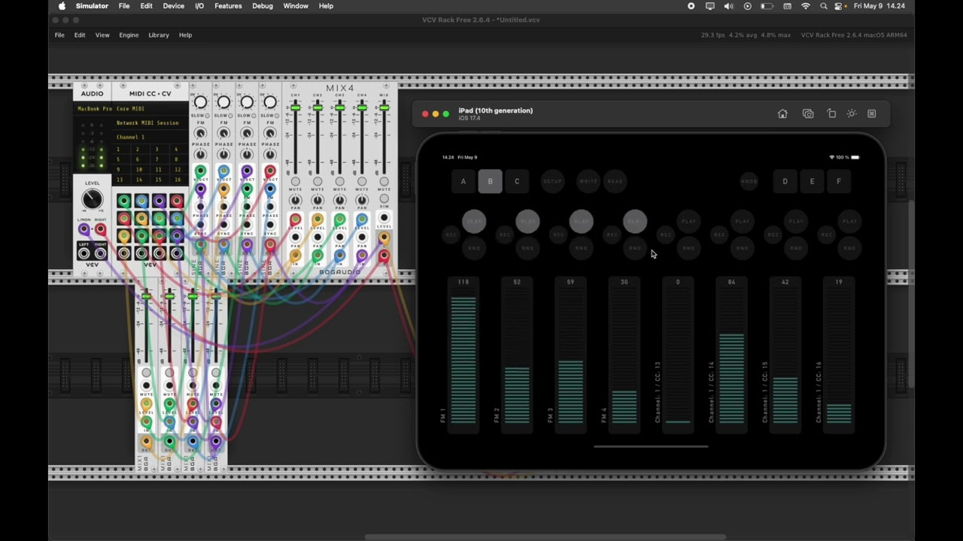The width and height of the screenshot is (963, 541).
Task: Click the date and time in menu bar
Action: pos(879,6)
